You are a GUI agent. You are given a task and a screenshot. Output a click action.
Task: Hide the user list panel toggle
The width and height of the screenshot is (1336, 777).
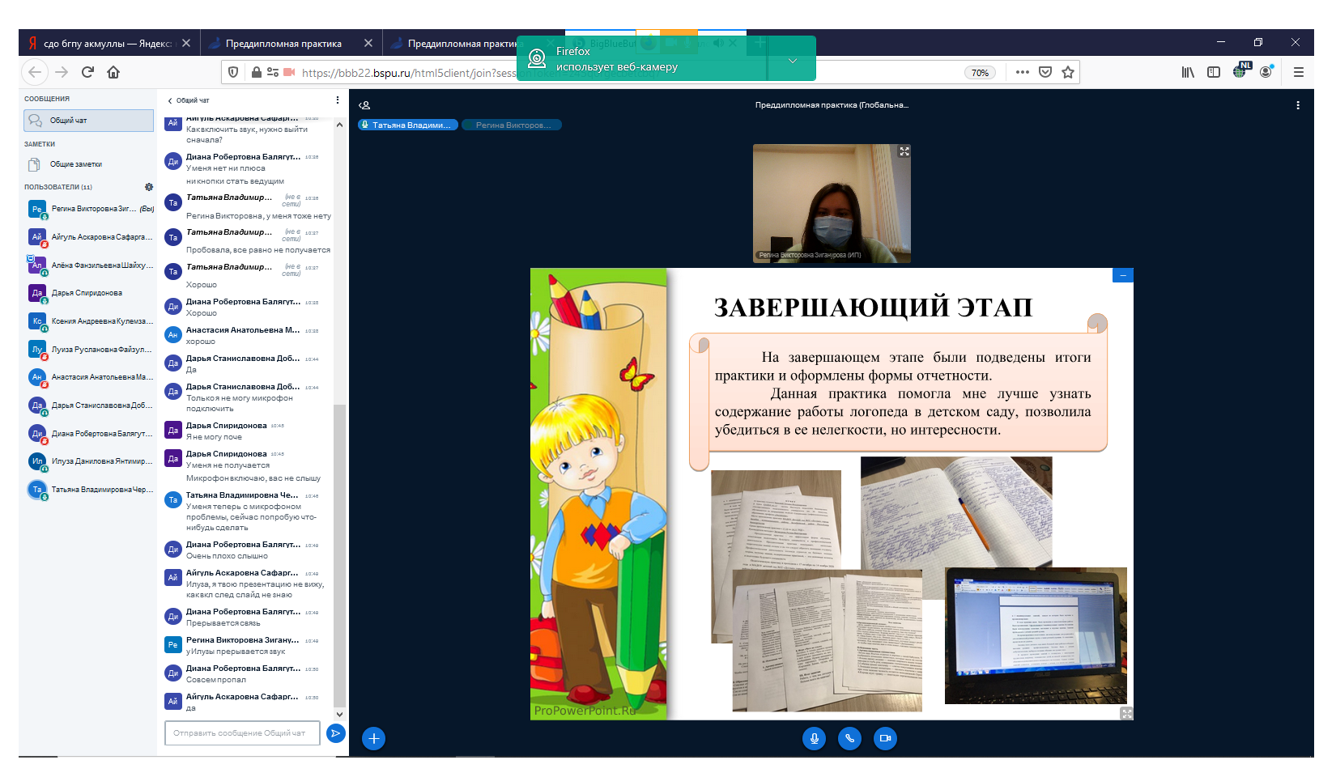pos(365,105)
